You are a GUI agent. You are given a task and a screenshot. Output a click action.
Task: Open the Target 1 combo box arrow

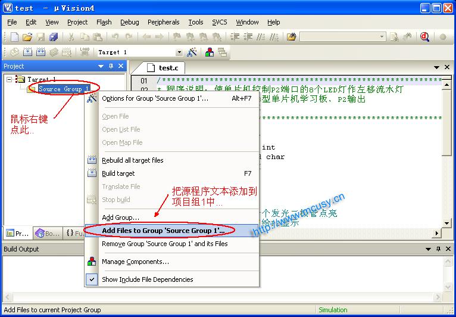click(179, 52)
